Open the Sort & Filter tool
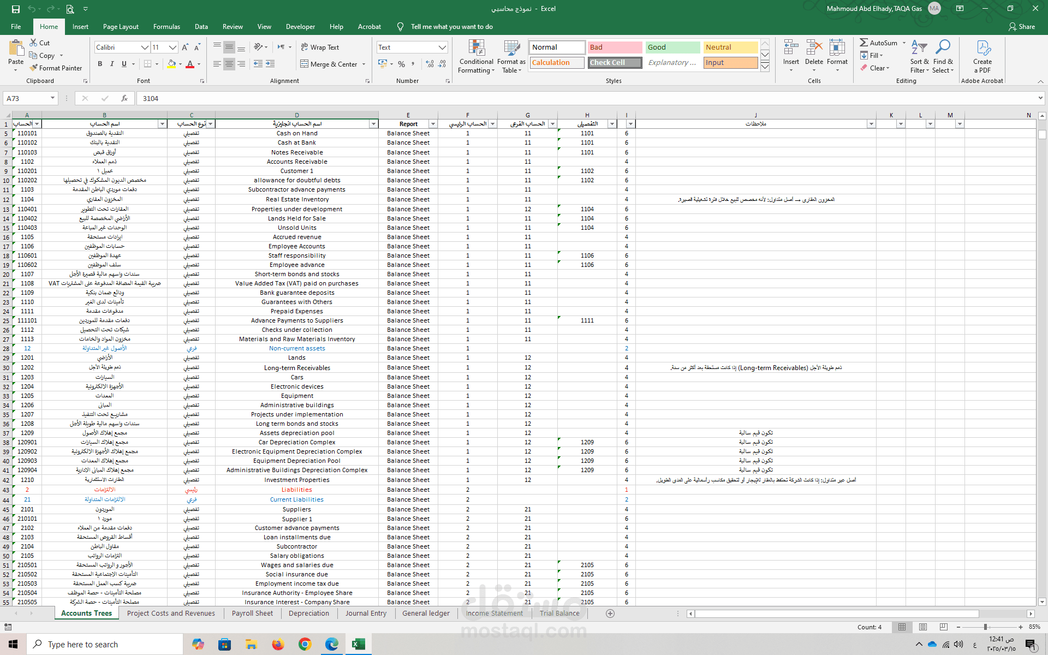1048x655 pixels. tap(919, 56)
